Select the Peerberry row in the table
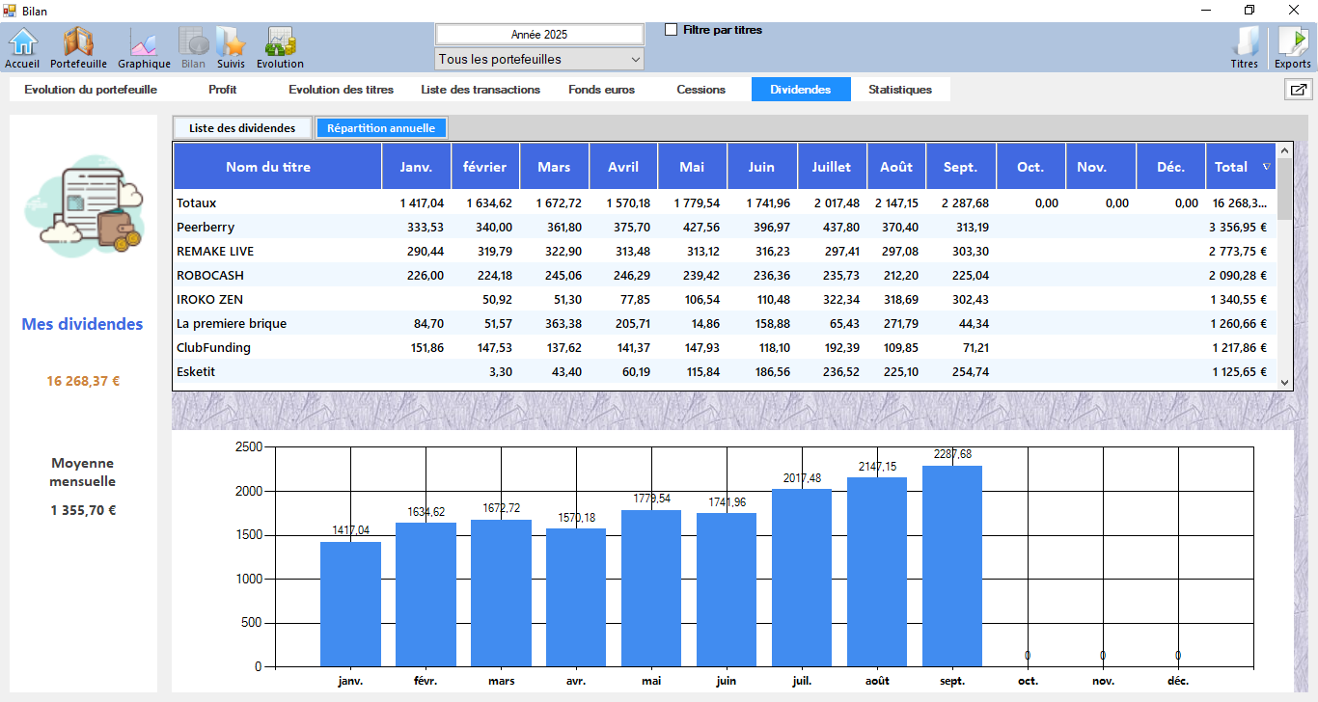 (x=206, y=228)
